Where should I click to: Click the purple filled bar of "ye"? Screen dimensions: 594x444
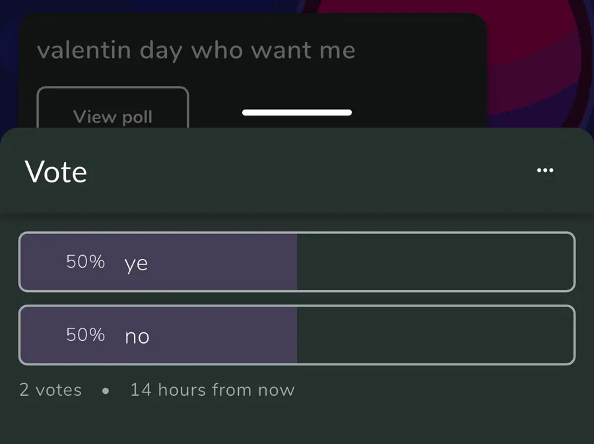[211, 262]
